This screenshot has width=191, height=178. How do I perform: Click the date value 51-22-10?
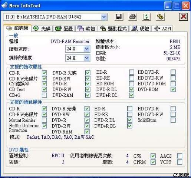172,53
